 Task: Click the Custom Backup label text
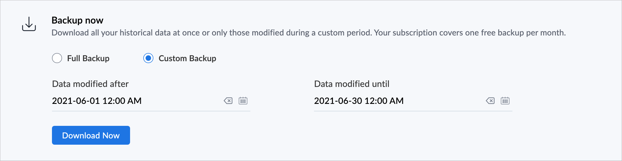click(187, 58)
